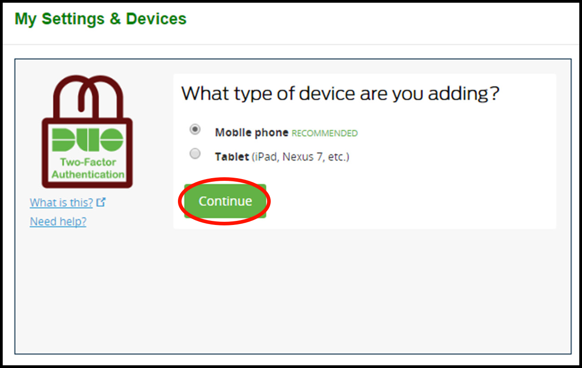Select the Mobile phone radio button

(x=195, y=130)
